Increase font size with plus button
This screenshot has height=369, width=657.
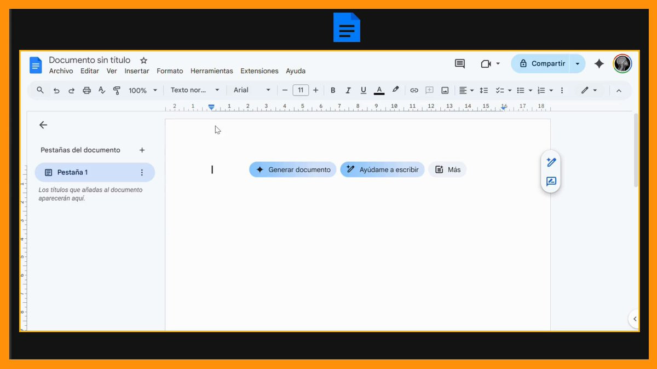[315, 90]
